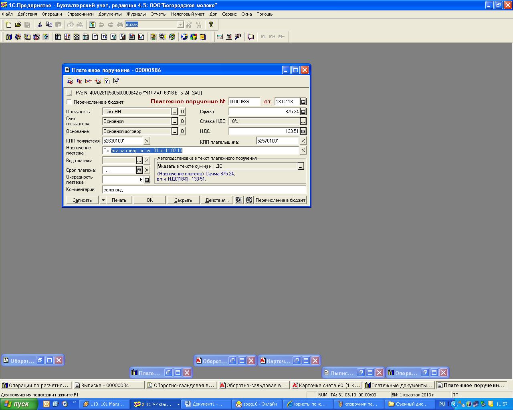Screen dimensions: 513x410
Task: Click the binoculars Search icon
Action: point(119,24)
